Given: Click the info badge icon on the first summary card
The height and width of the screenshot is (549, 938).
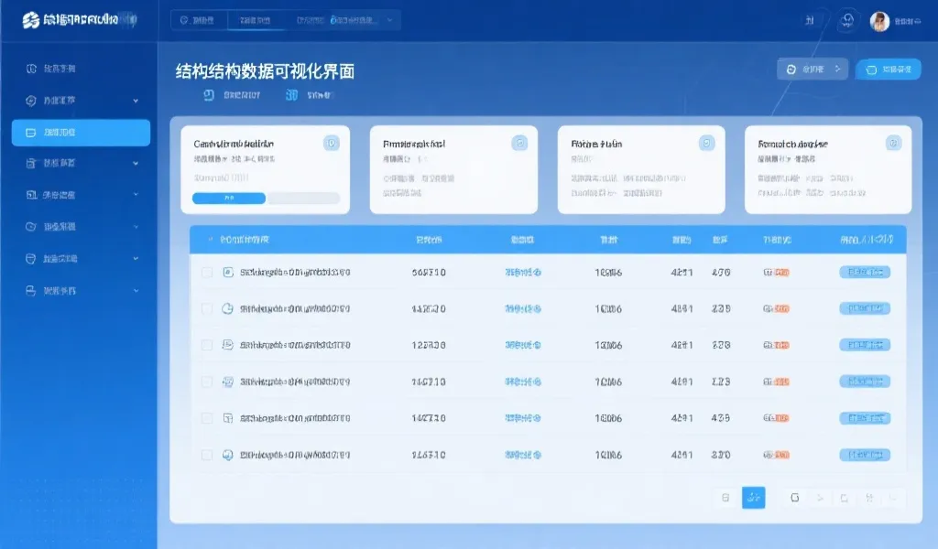Looking at the screenshot, I should [x=333, y=143].
